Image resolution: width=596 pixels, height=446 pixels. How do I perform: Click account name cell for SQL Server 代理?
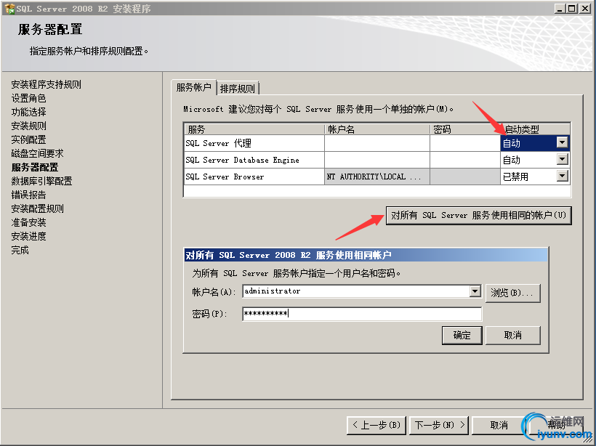[x=377, y=143]
